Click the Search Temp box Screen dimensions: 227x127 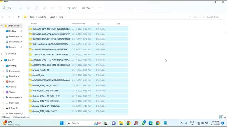pos(213,17)
